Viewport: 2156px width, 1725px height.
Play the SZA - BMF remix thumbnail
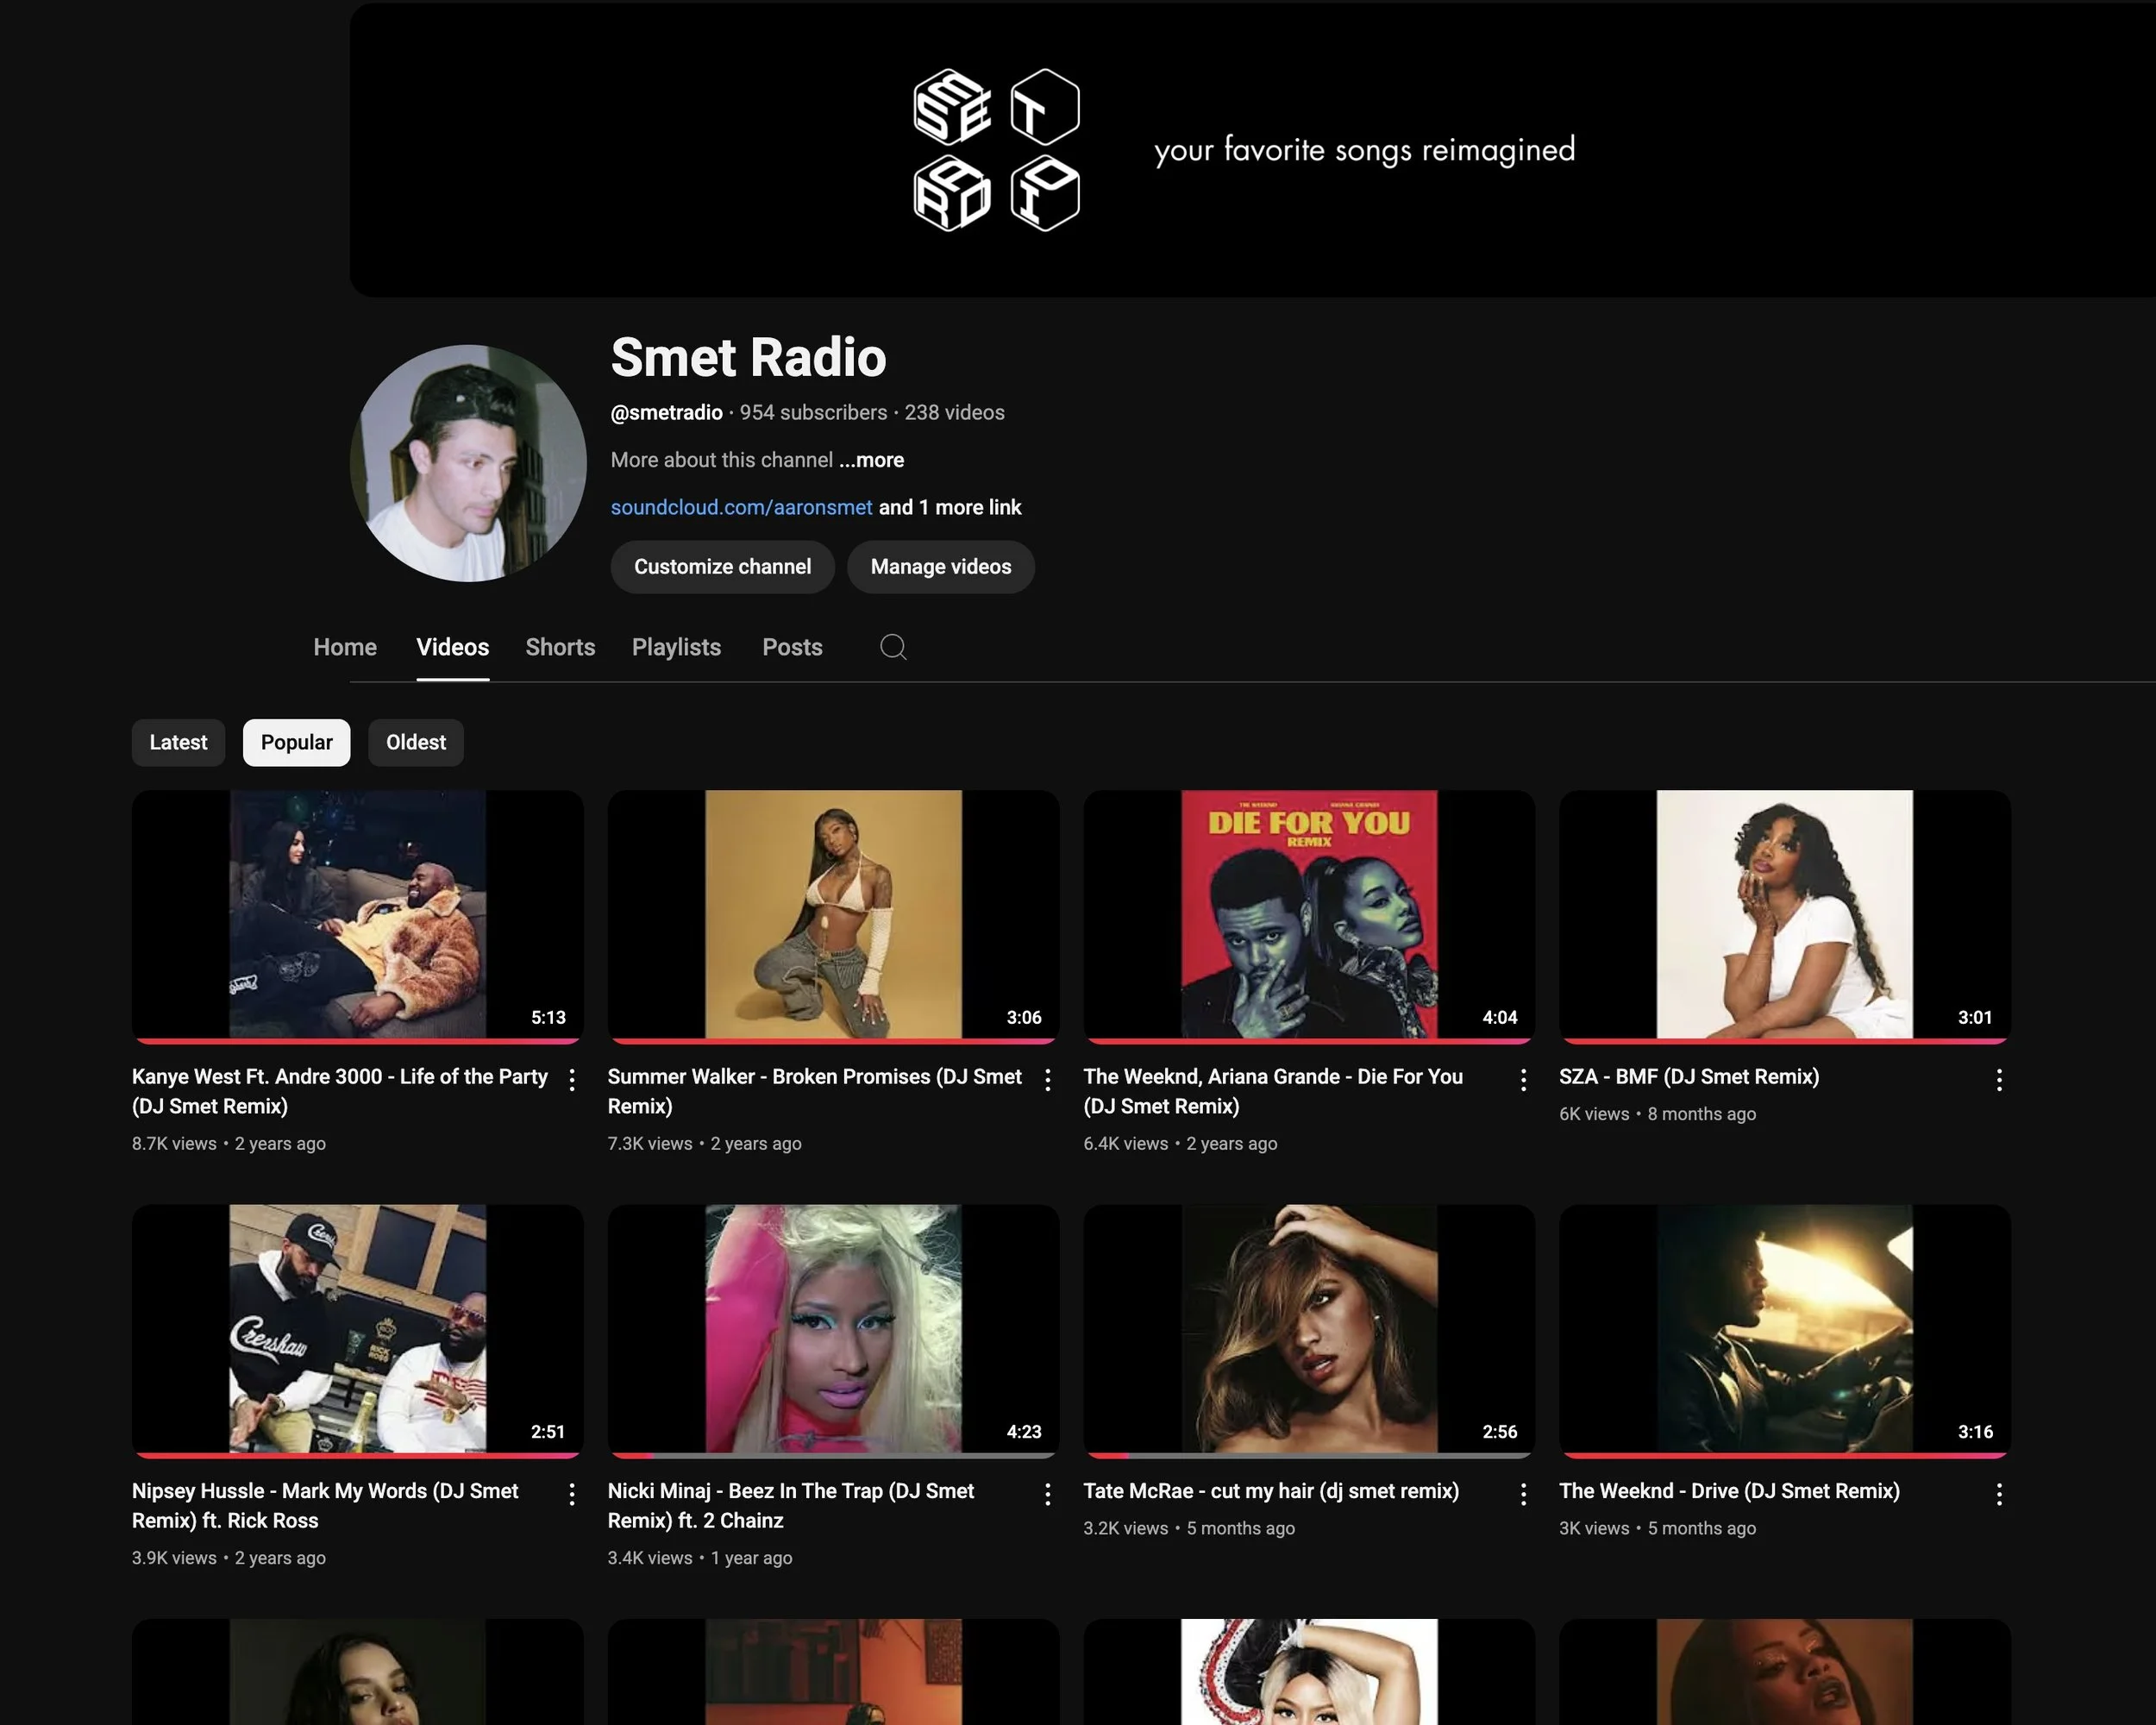tap(1784, 915)
